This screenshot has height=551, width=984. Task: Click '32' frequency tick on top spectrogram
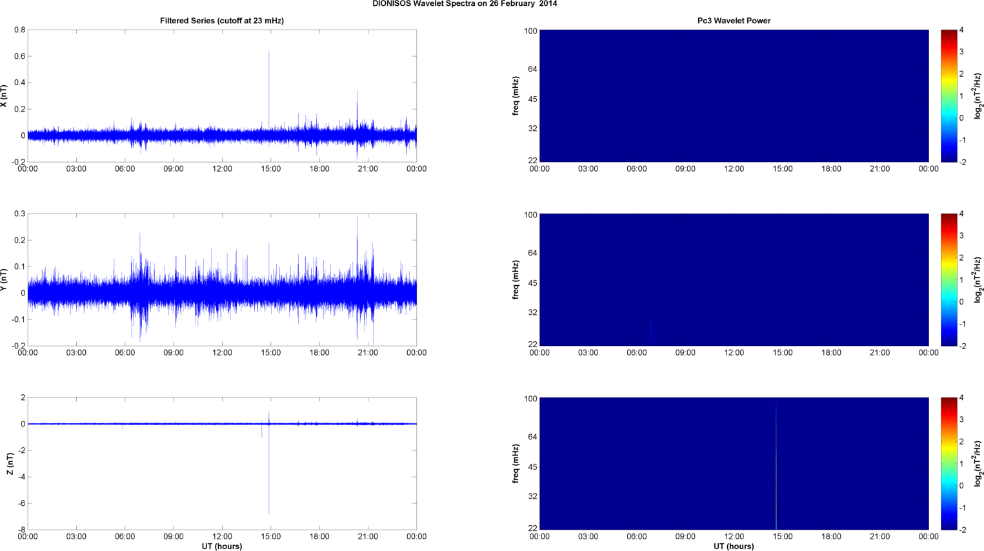click(x=532, y=129)
